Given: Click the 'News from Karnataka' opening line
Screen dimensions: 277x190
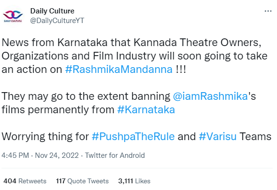Looking at the screenshot, I should tap(132, 42).
